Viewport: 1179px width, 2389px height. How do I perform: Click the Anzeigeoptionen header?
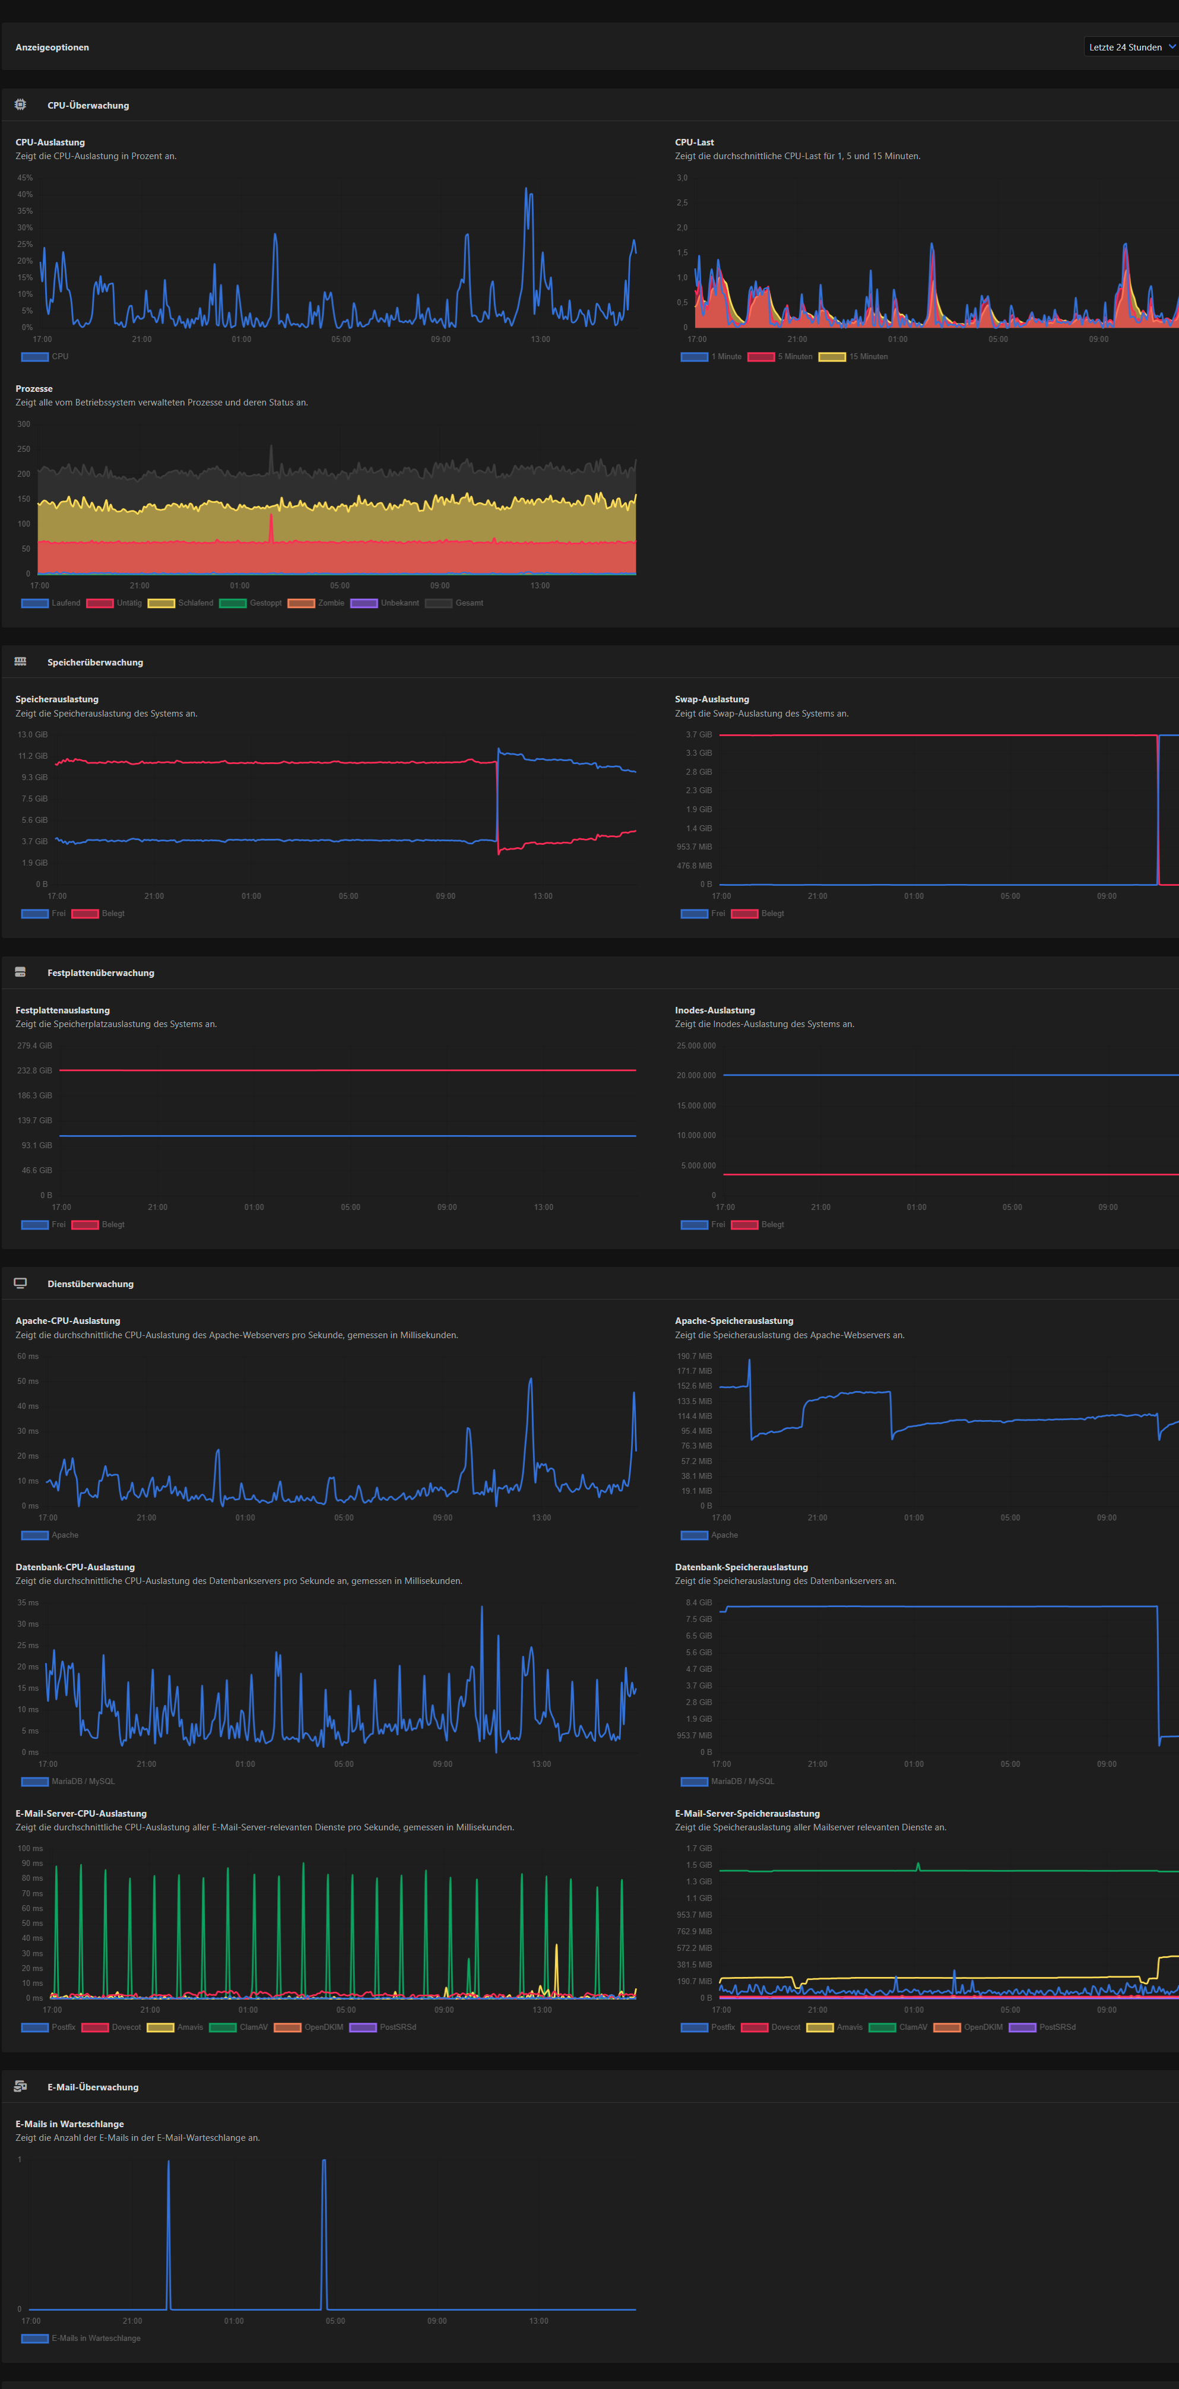click(x=52, y=47)
